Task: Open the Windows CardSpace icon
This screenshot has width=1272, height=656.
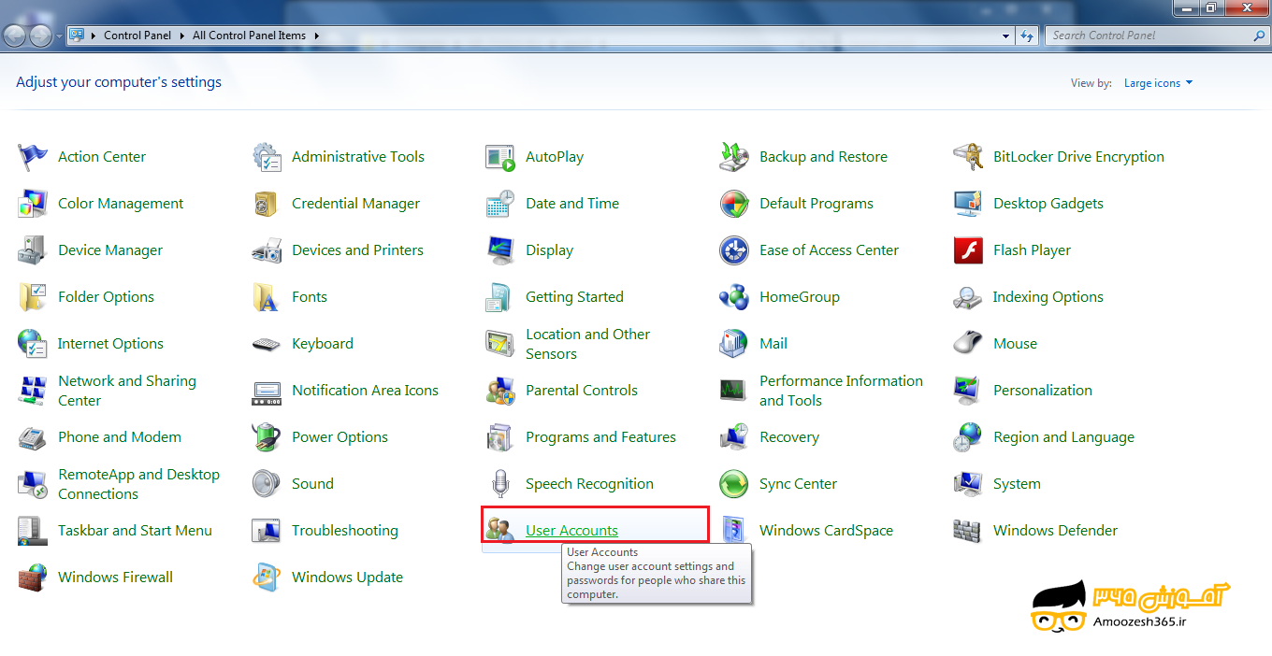Action: (x=734, y=531)
